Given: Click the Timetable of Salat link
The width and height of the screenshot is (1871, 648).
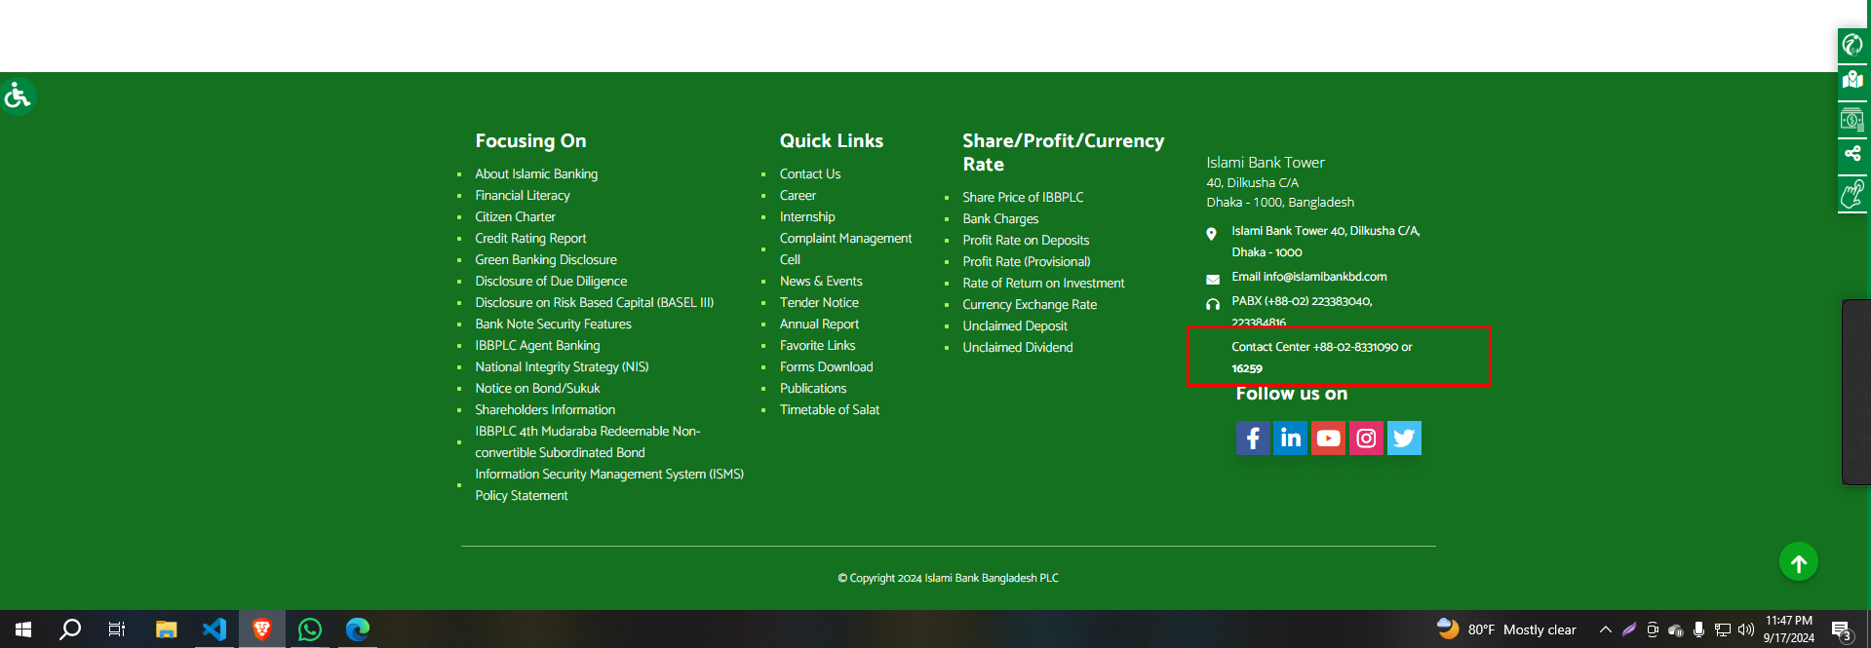Looking at the screenshot, I should coord(829,410).
